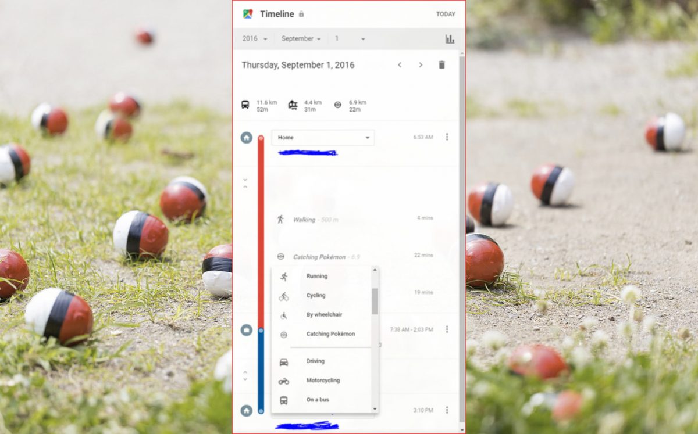Choose Cycling in the activity list
698x434 pixels.
click(x=316, y=296)
